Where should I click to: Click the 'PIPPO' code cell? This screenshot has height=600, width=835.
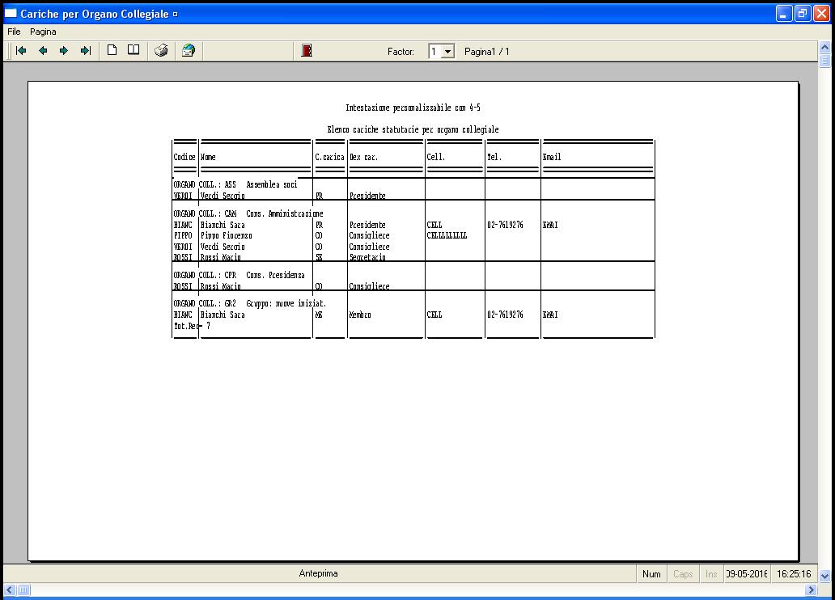pos(183,235)
